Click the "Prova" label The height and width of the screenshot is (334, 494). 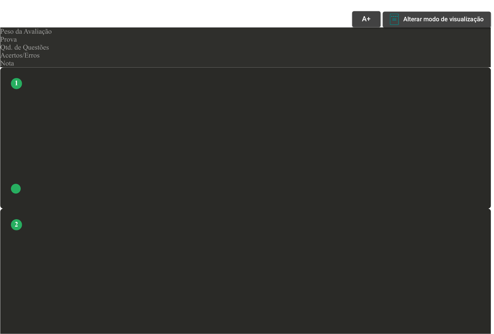coord(9,40)
